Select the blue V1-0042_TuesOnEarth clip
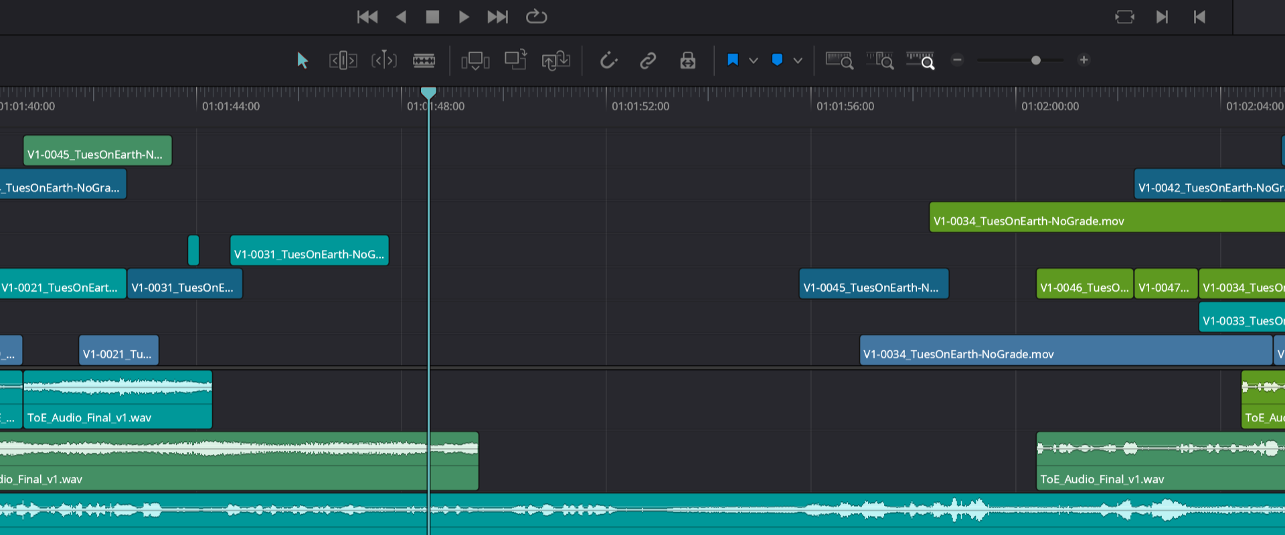 coord(1209,184)
